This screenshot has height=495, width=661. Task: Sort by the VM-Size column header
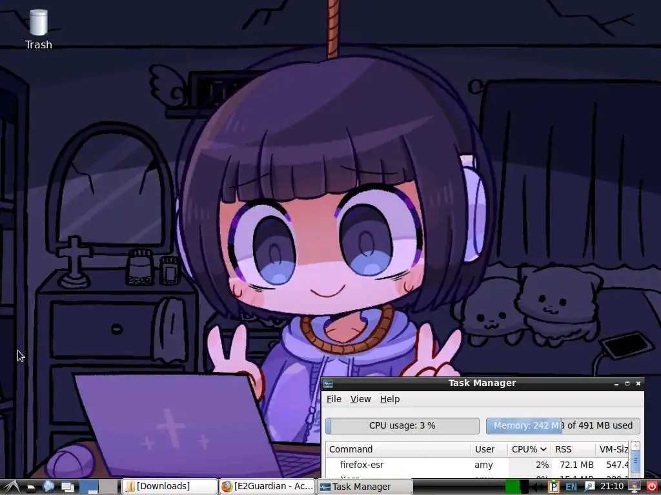tap(613, 449)
